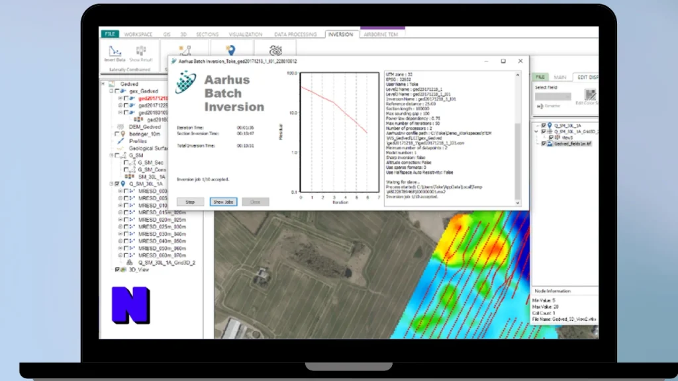Click the Aarhus Batch Inversion logo
Screen dimensions: 678x381
click(186, 82)
